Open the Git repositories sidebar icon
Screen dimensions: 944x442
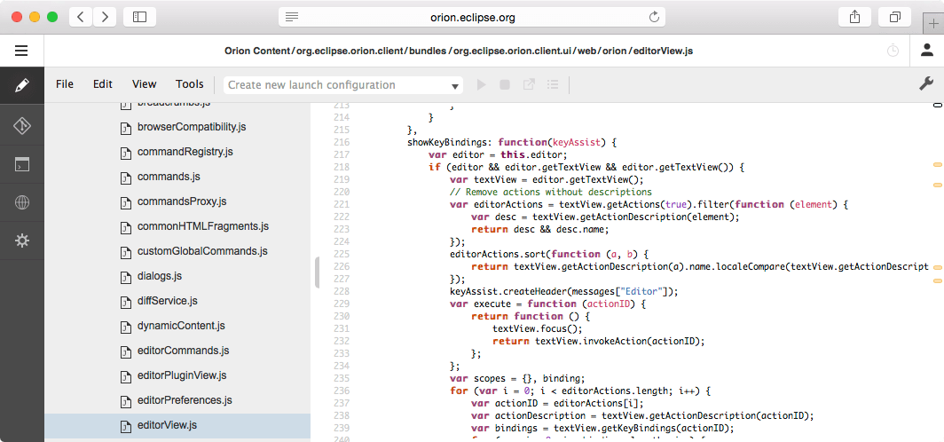click(x=21, y=125)
